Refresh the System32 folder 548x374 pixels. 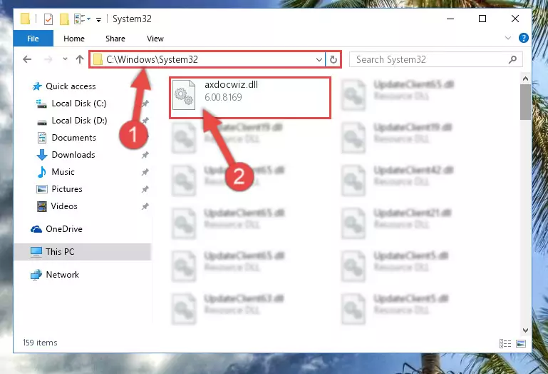(334, 60)
